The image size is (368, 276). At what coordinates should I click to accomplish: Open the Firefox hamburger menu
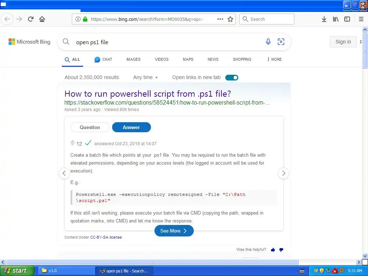361,19
